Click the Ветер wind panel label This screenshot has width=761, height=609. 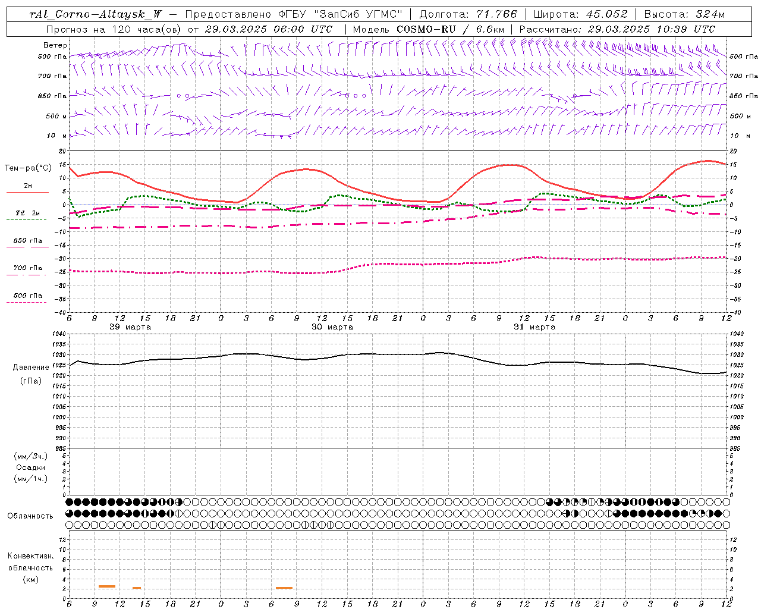click(55, 45)
